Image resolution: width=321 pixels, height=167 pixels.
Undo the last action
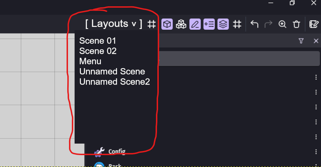254,24
